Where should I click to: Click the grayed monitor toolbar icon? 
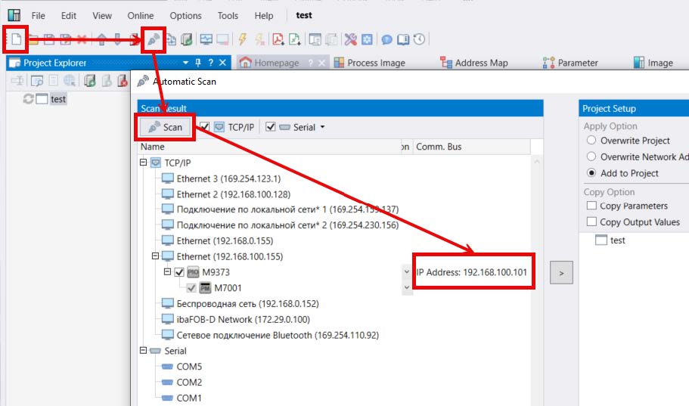222,39
